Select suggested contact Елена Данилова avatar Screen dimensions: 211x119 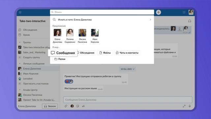pyautogui.click(x=57, y=33)
